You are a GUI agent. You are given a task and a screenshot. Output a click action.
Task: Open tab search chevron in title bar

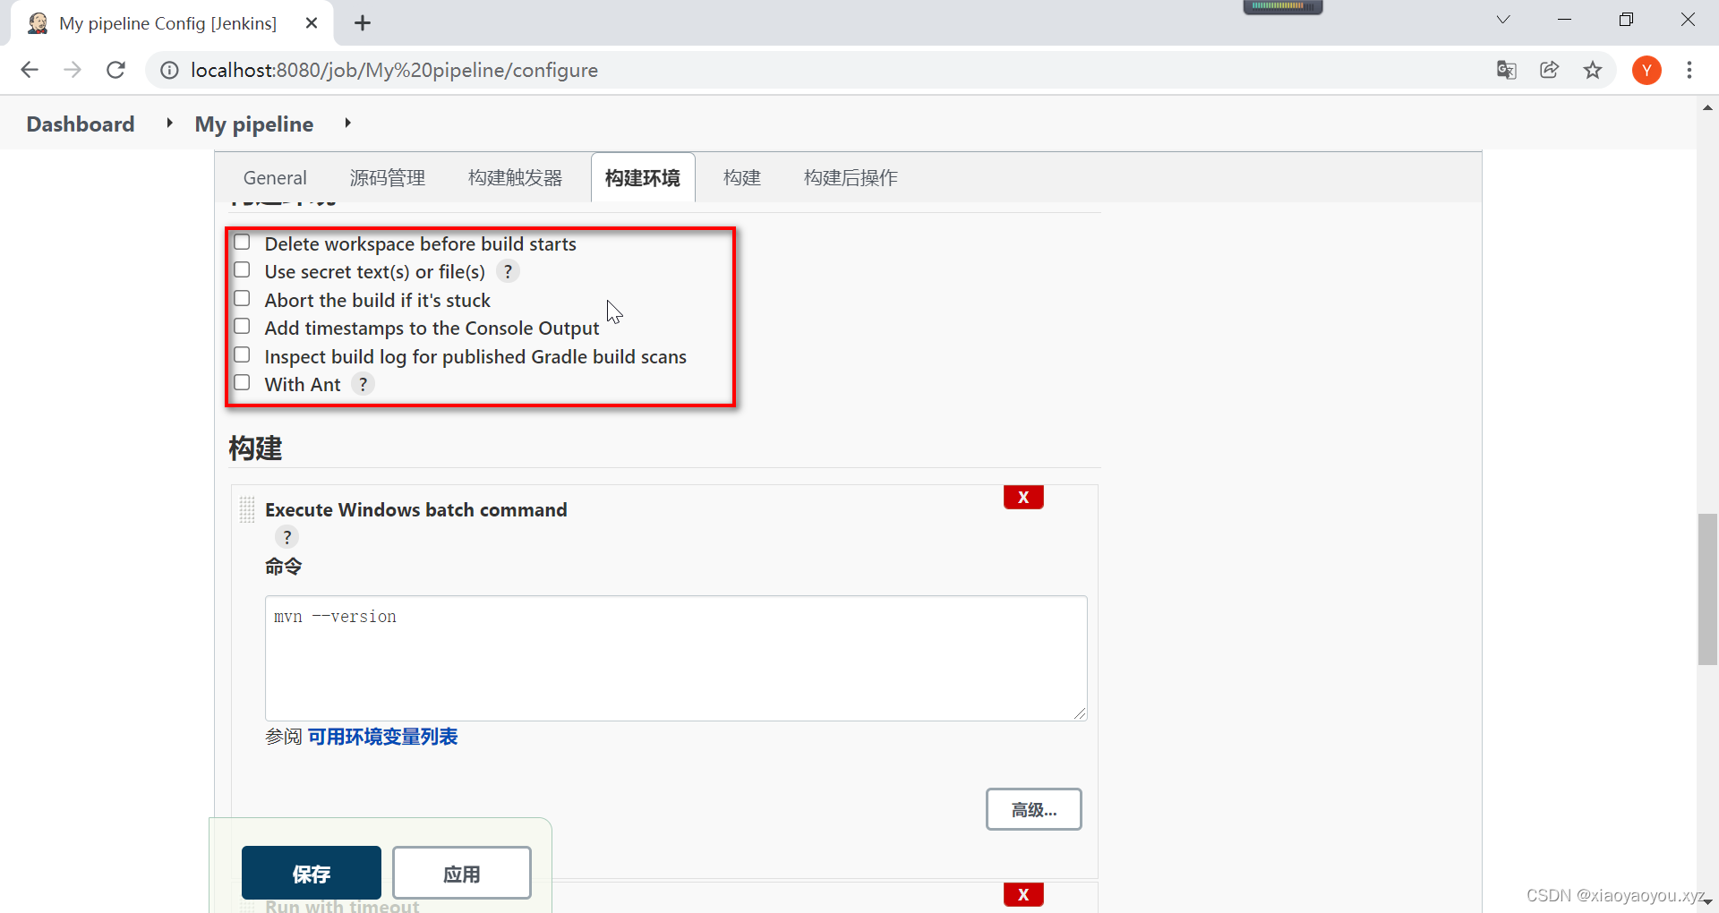coord(1503,20)
